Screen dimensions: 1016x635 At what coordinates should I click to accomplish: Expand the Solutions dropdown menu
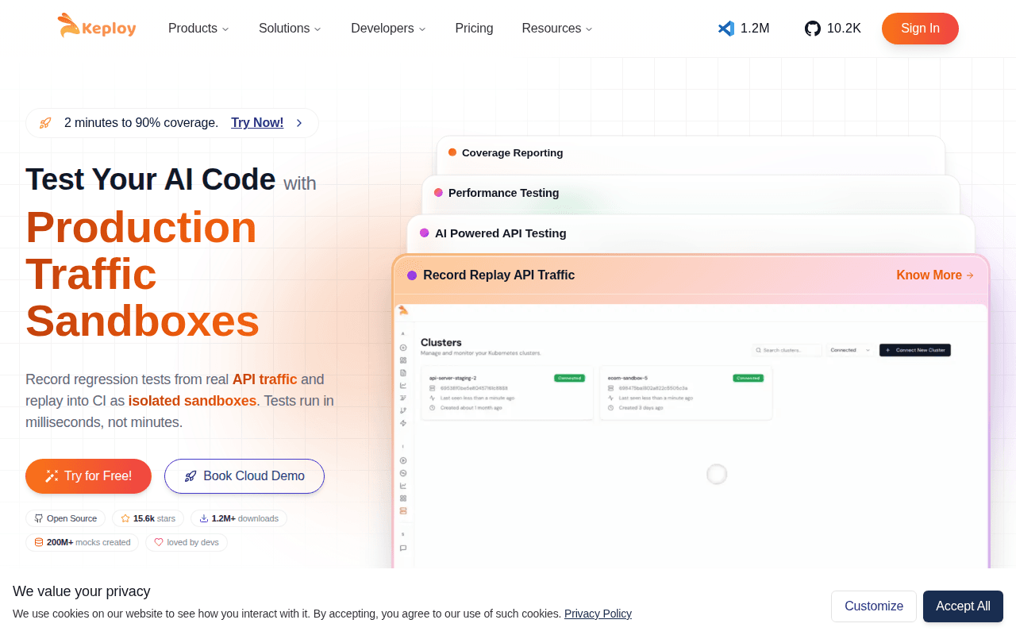(290, 29)
